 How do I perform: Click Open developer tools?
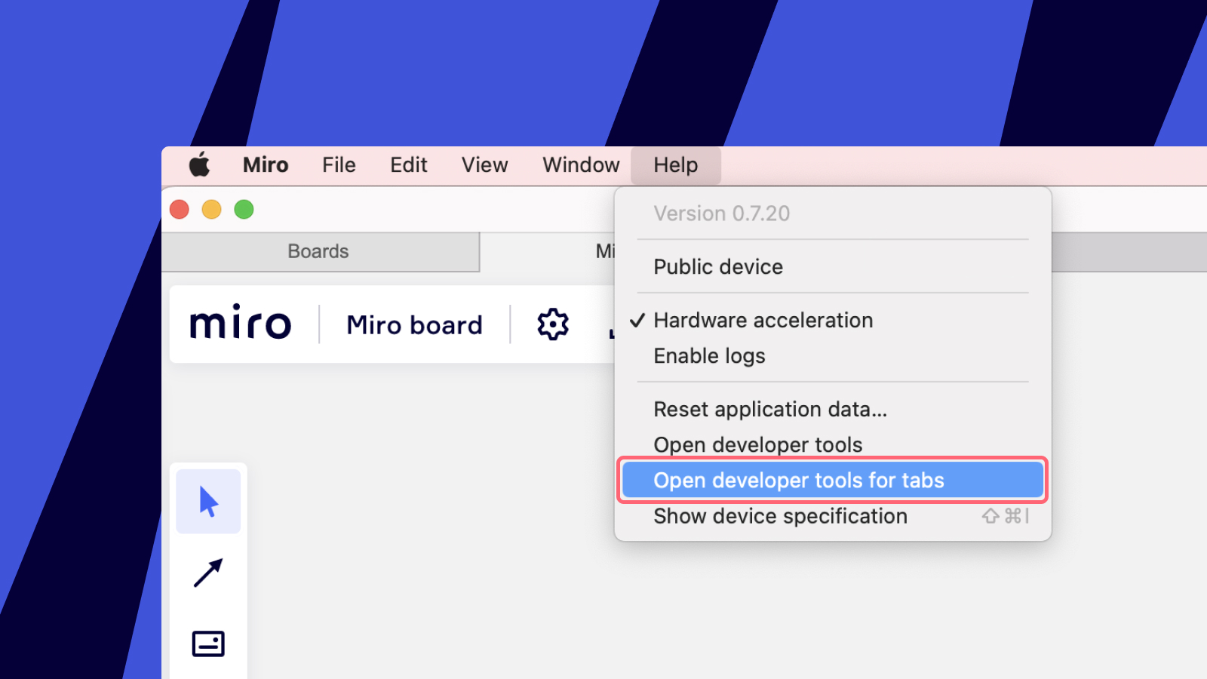[x=757, y=444]
